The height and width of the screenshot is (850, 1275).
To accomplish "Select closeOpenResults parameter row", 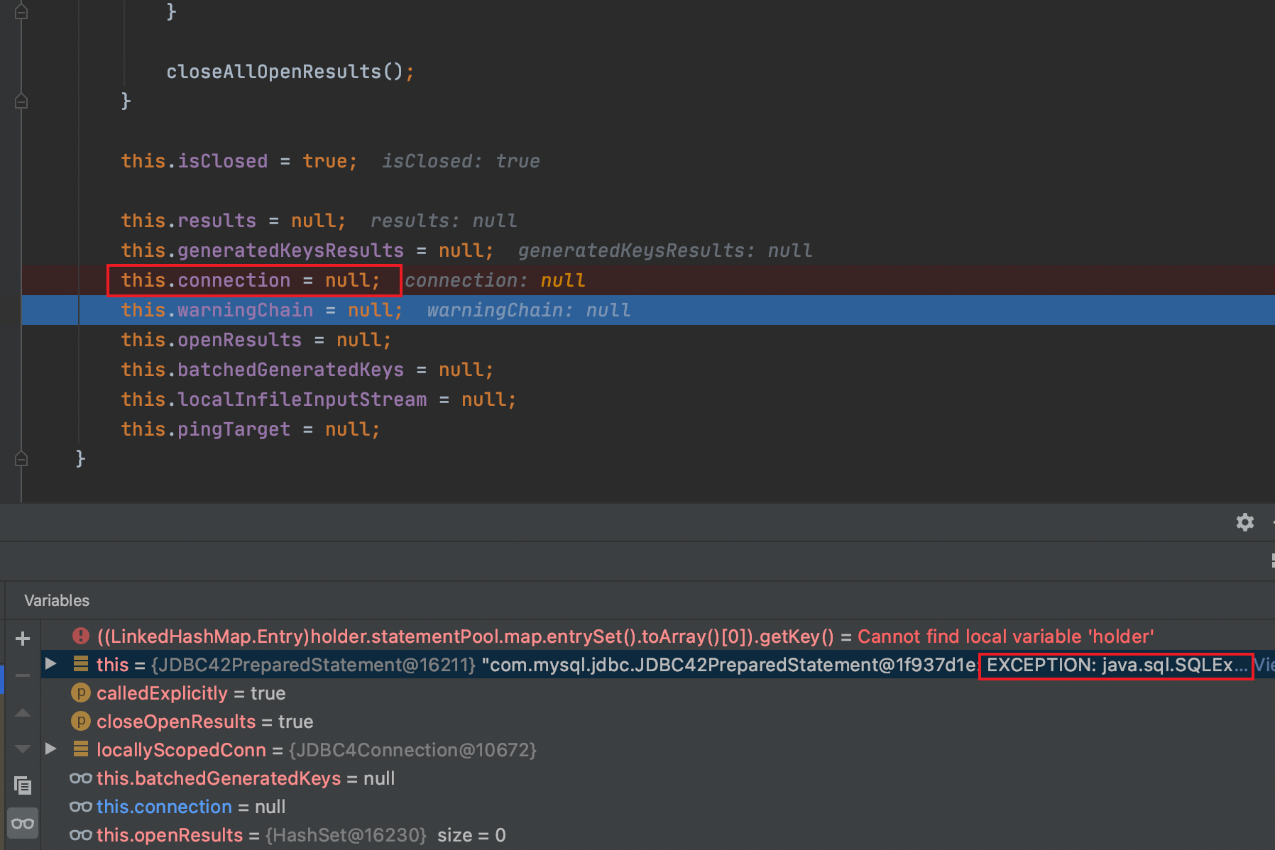I will coord(657,721).
